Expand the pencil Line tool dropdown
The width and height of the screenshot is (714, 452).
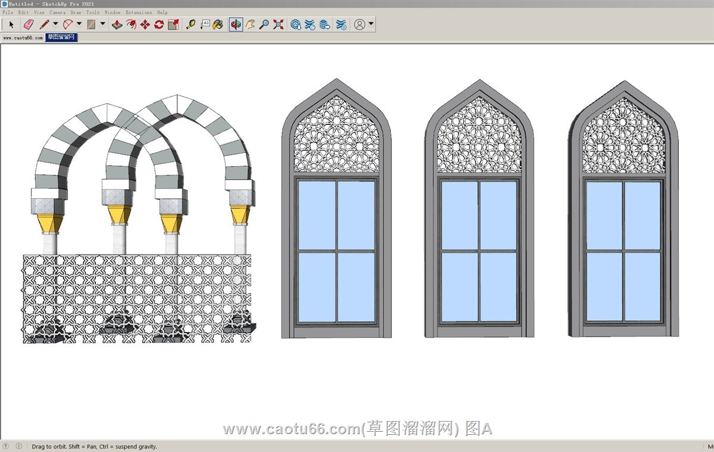tap(55, 24)
